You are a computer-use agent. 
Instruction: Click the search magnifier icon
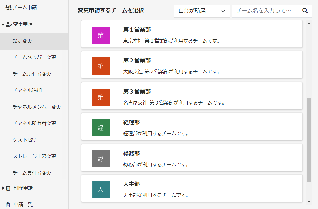click(x=305, y=11)
